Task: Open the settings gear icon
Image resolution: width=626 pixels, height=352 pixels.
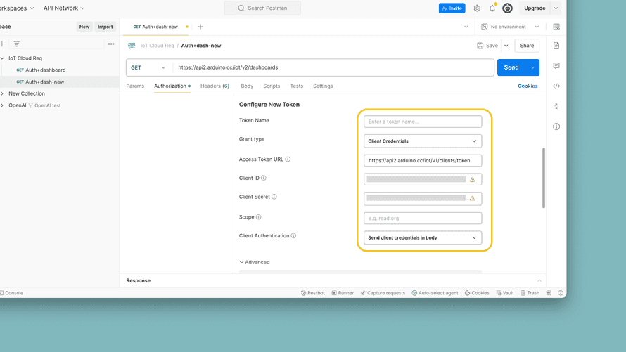Action: tap(477, 8)
